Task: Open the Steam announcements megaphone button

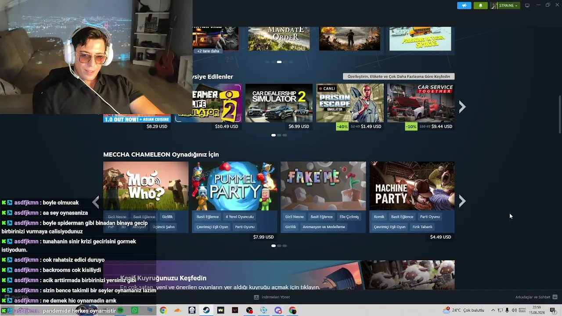Action: pyautogui.click(x=464, y=5)
